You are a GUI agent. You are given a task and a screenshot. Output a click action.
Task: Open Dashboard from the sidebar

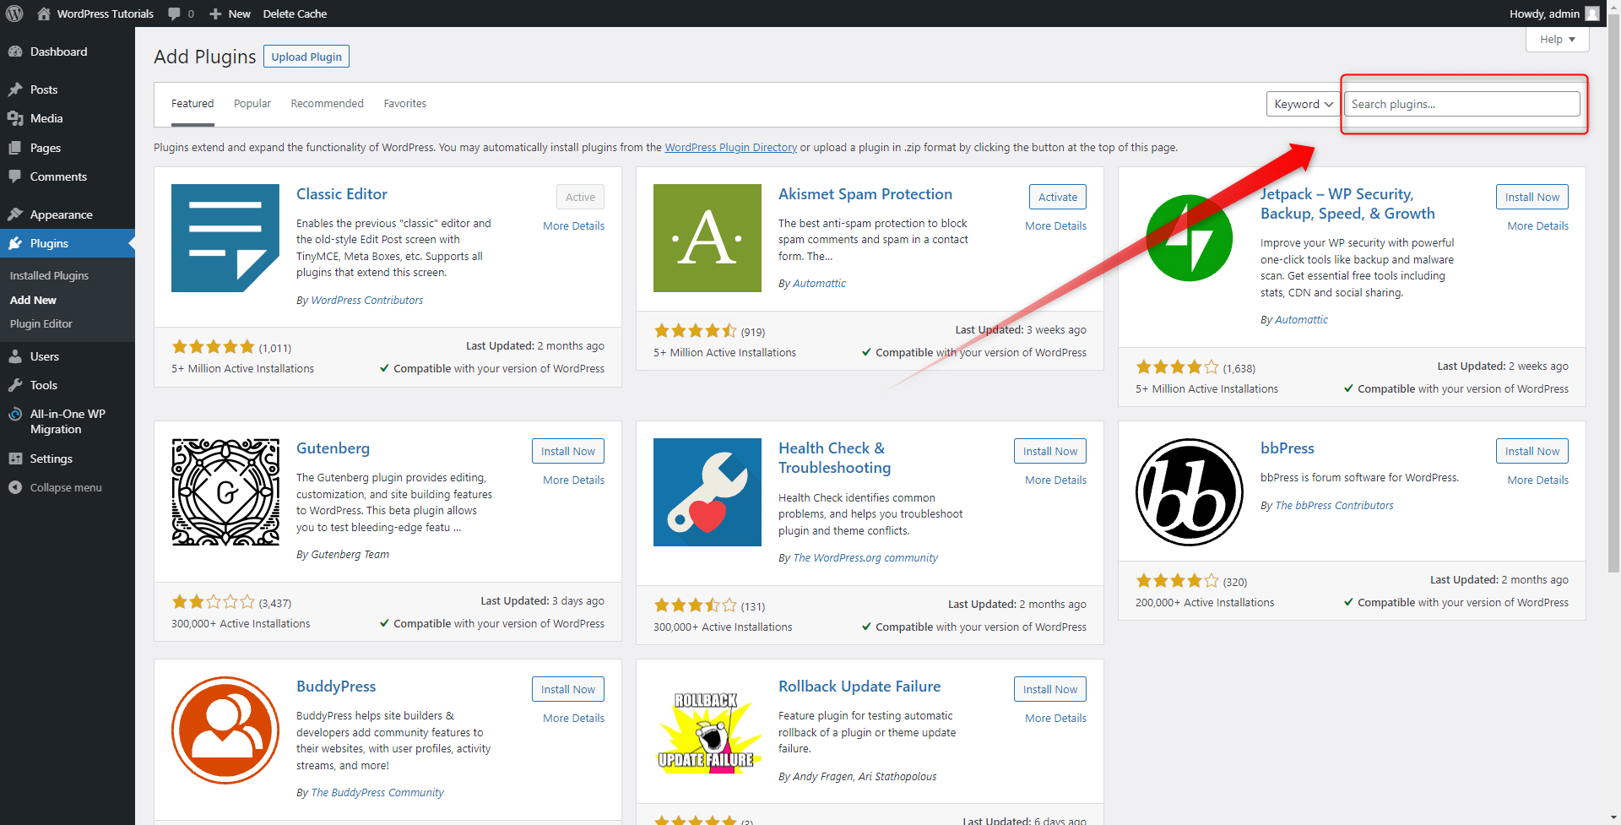[x=58, y=52]
